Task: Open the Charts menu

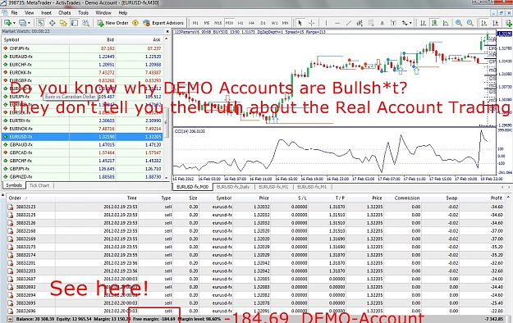Action: pos(65,13)
